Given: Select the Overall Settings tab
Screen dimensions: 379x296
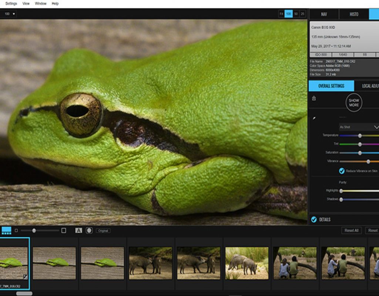Looking at the screenshot, I should [x=331, y=86].
